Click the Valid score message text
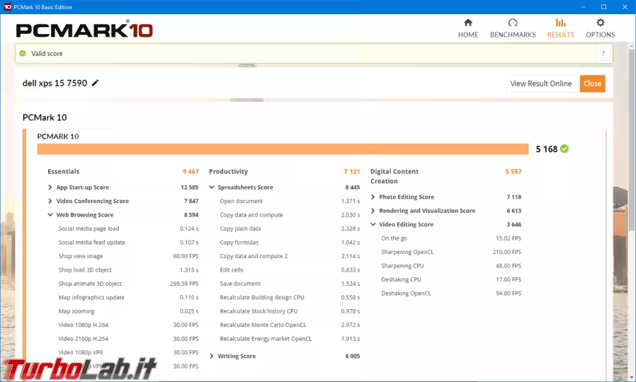Screen dimensions: 636x382 (47, 54)
